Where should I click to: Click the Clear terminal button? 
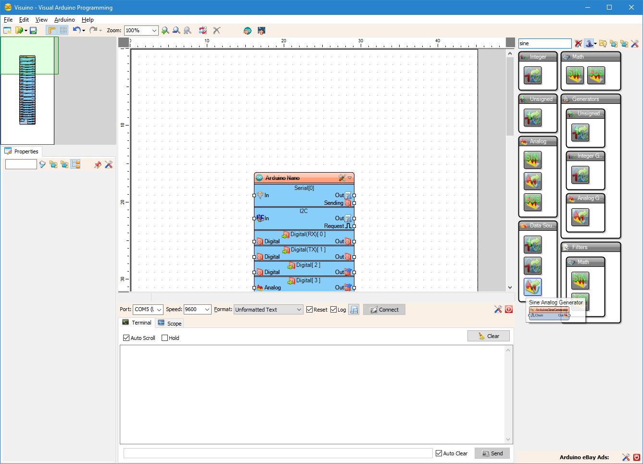[x=489, y=336]
